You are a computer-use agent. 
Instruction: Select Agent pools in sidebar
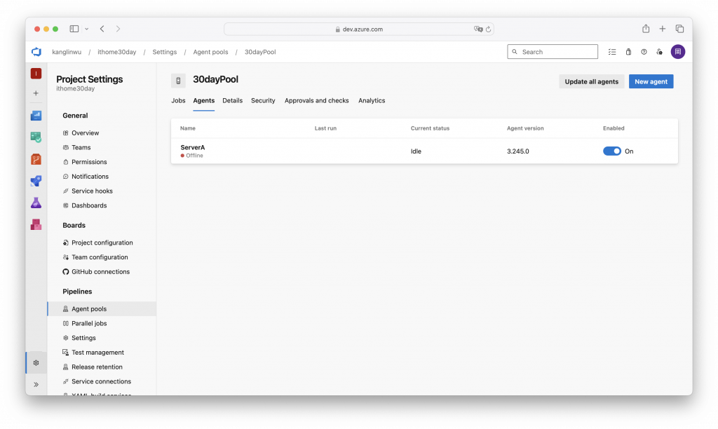click(102, 308)
